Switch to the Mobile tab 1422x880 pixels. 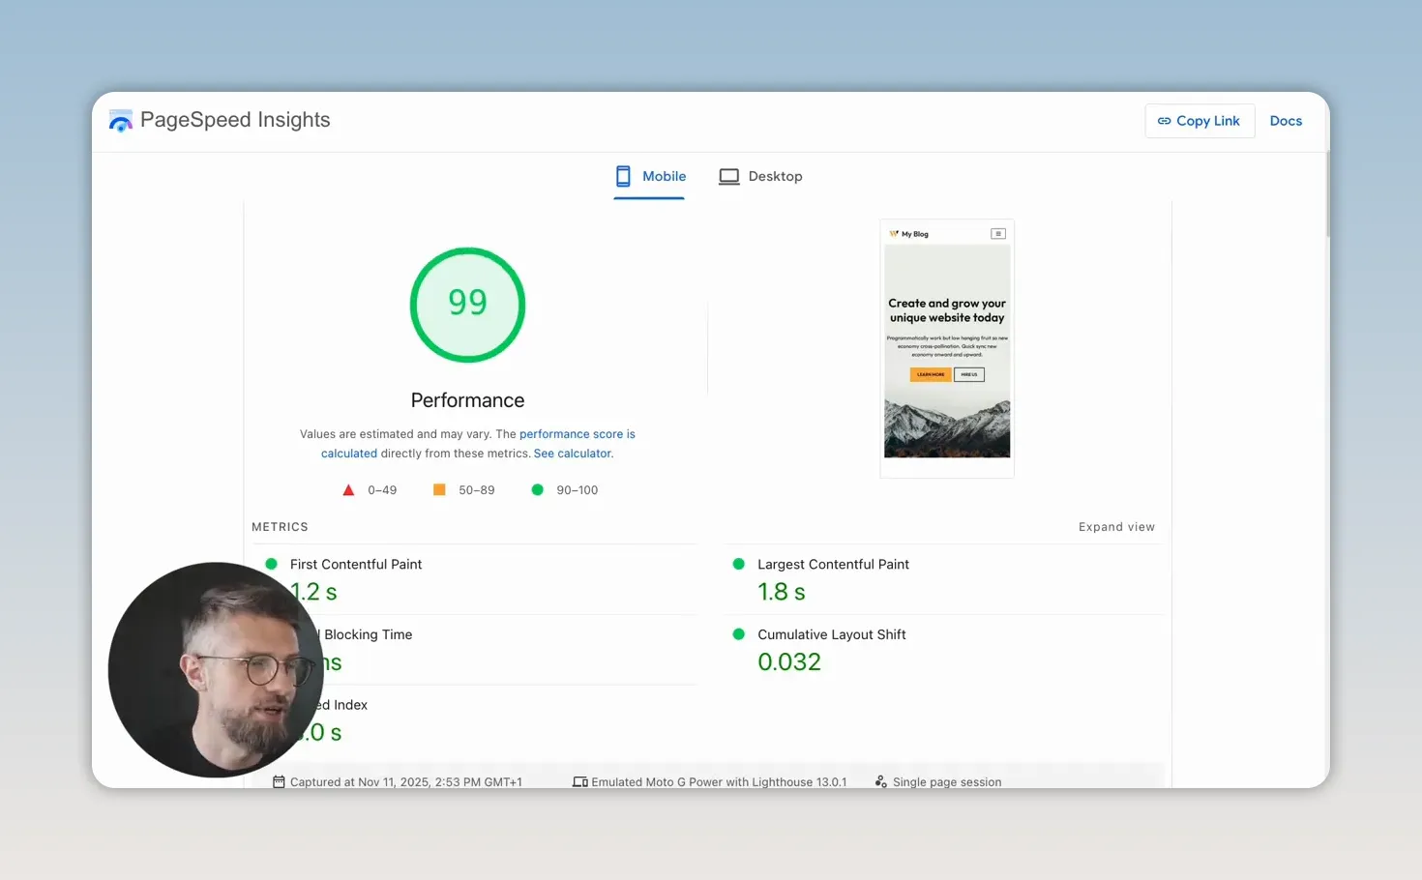pyautogui.click(x=649, y=176)
